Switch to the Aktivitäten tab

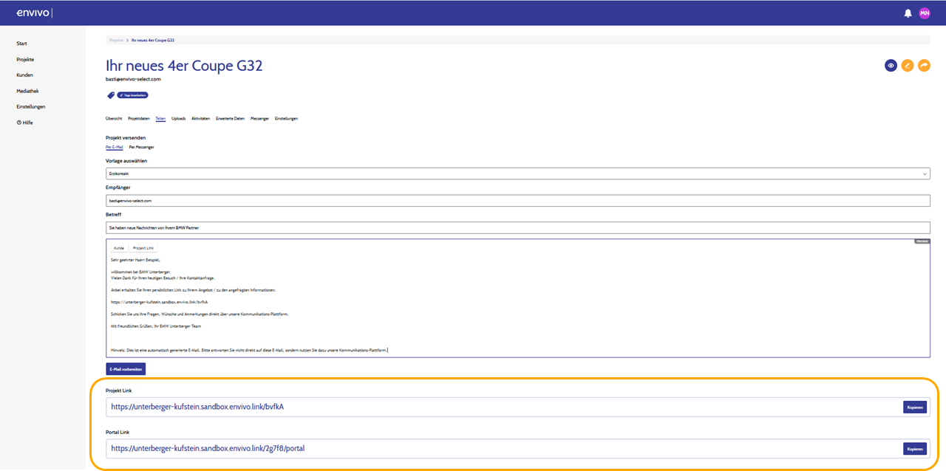pos(201,118)
